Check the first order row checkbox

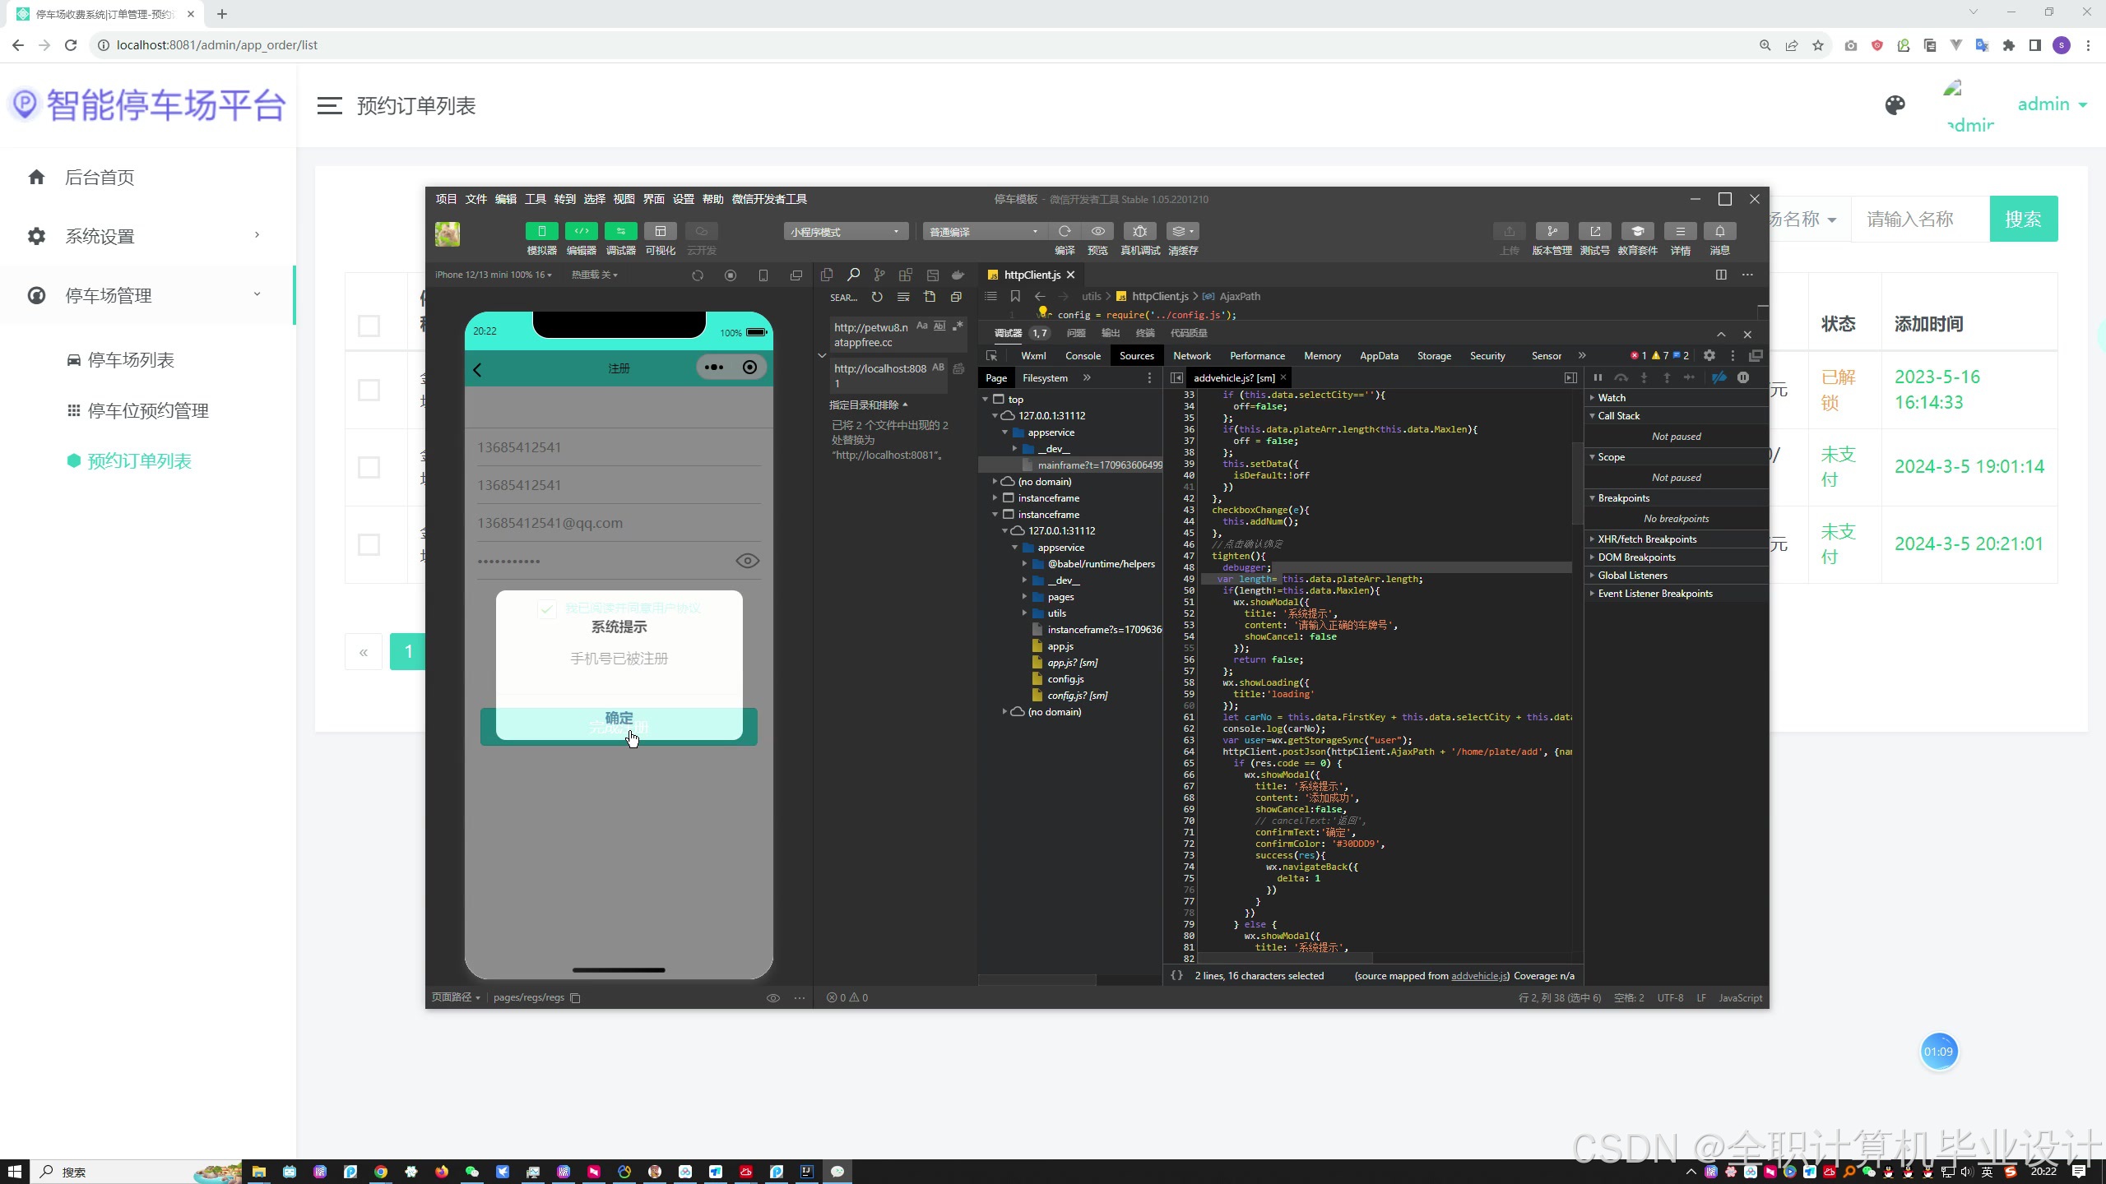[x=369, y=390]
